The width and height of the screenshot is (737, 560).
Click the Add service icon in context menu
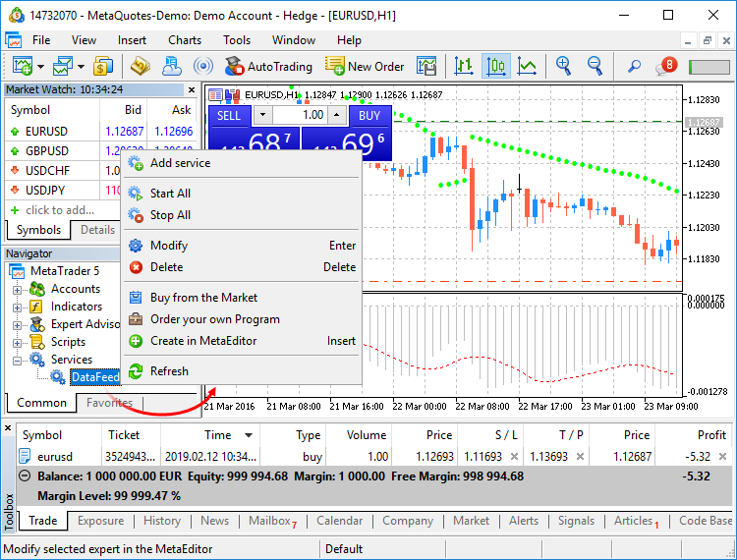pos(136,163)
